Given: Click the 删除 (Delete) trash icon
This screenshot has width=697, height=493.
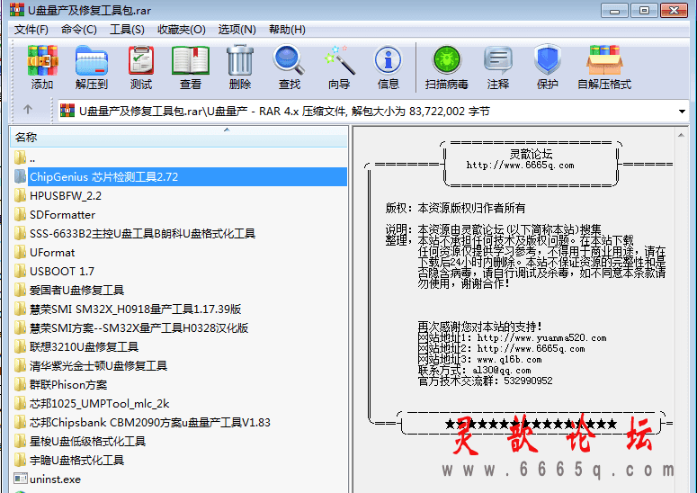Looking at the screenshot, I should 240,60.
